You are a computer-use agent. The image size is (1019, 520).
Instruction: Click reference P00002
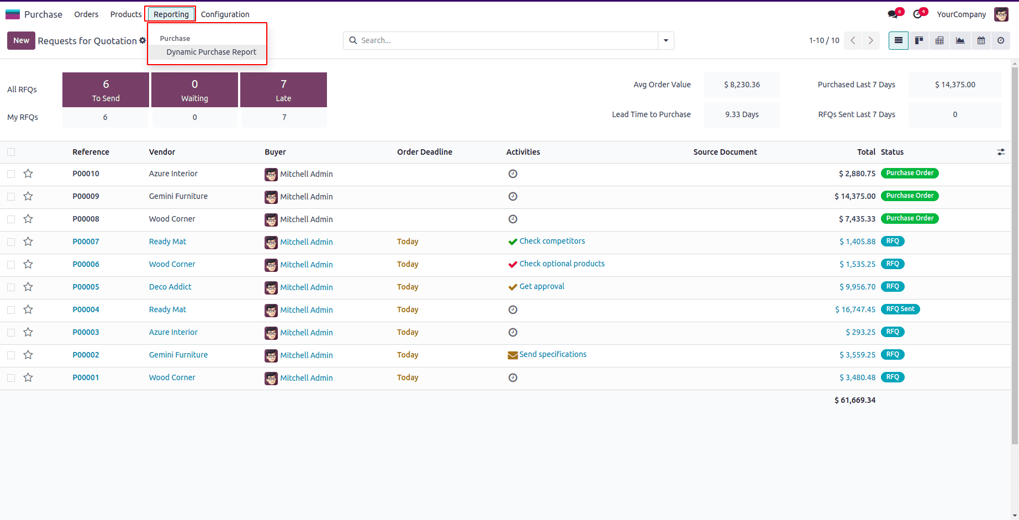click(x=86, y=355)
